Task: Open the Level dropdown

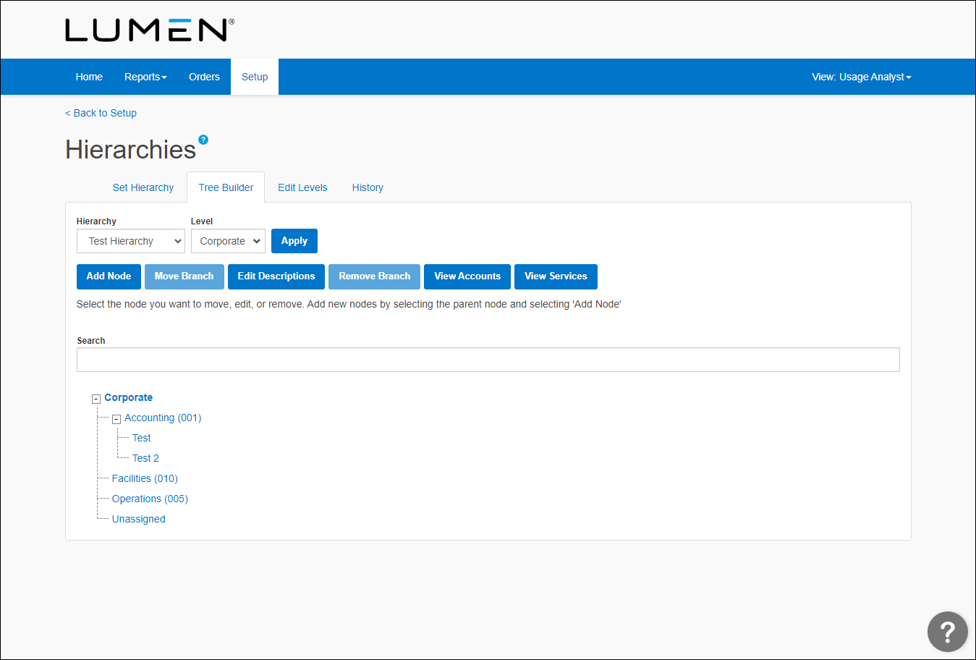Action: (x=228, y=241)
